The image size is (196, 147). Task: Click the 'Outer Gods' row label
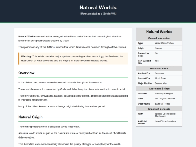click(x=144, y=103)
